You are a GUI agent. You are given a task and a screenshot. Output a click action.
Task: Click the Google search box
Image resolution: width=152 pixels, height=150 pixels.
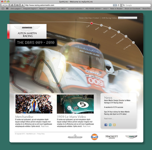click(136, 5)
